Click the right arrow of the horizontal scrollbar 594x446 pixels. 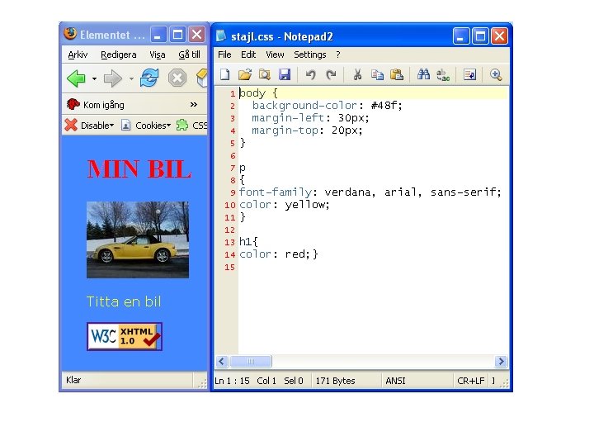(x=501, y=362)
